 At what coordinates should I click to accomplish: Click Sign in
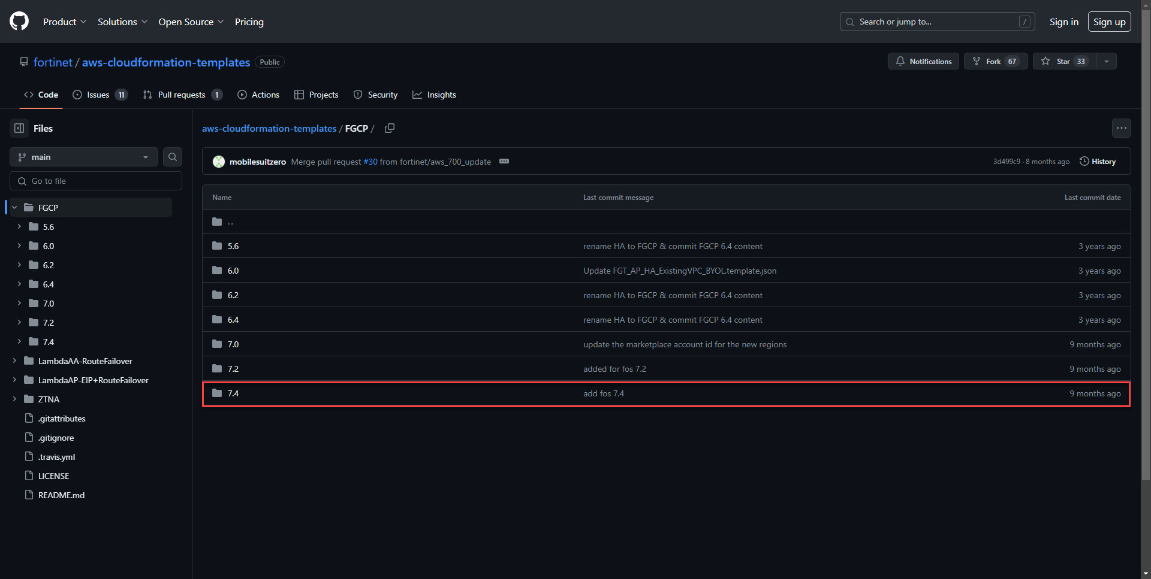[x=1064, y=22]
